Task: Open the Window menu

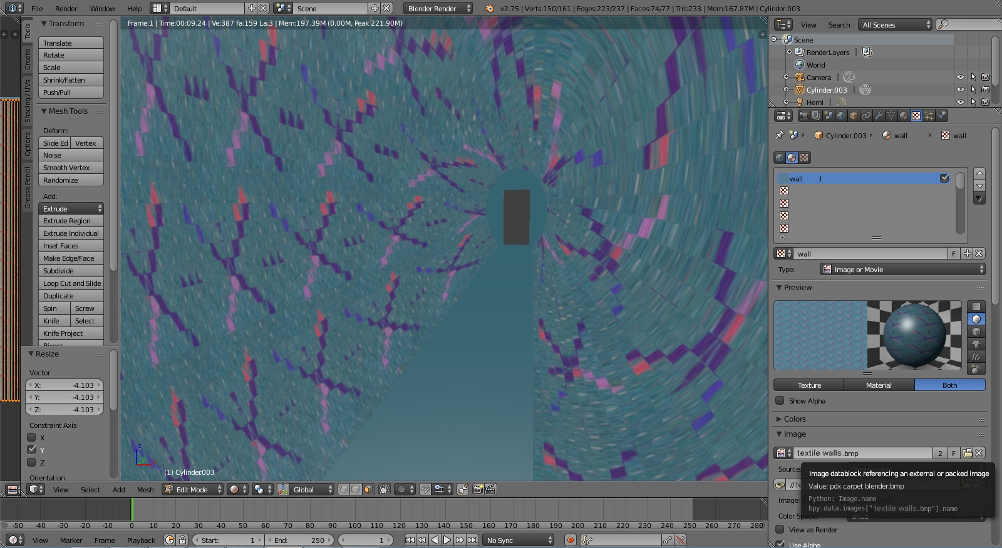Action: tap(102, 9)
